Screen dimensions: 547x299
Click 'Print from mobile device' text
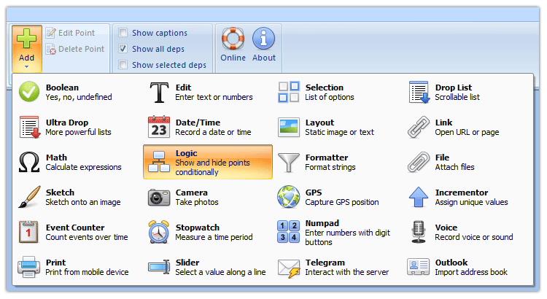(x=87, y=272)
